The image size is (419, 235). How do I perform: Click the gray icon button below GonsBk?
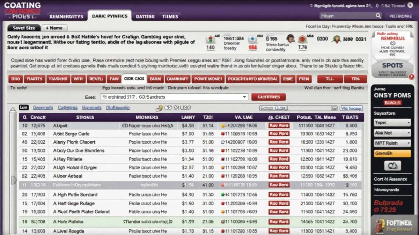392,165
